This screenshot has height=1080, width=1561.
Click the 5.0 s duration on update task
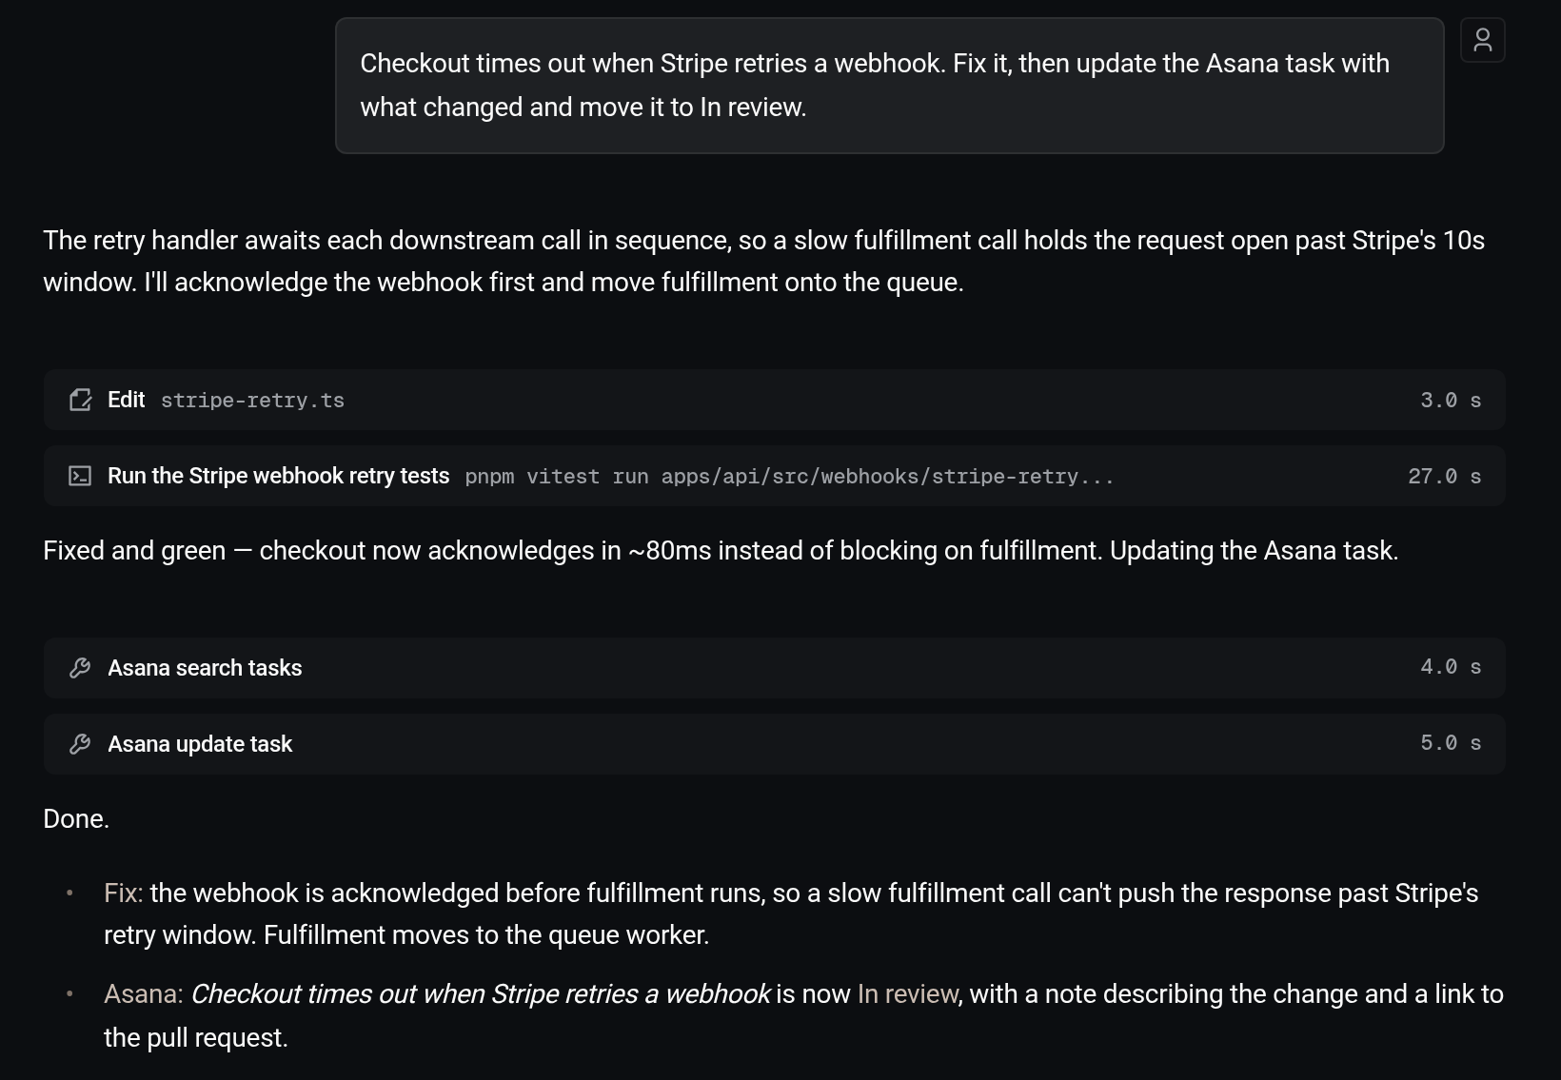[x=1451, y=743]
